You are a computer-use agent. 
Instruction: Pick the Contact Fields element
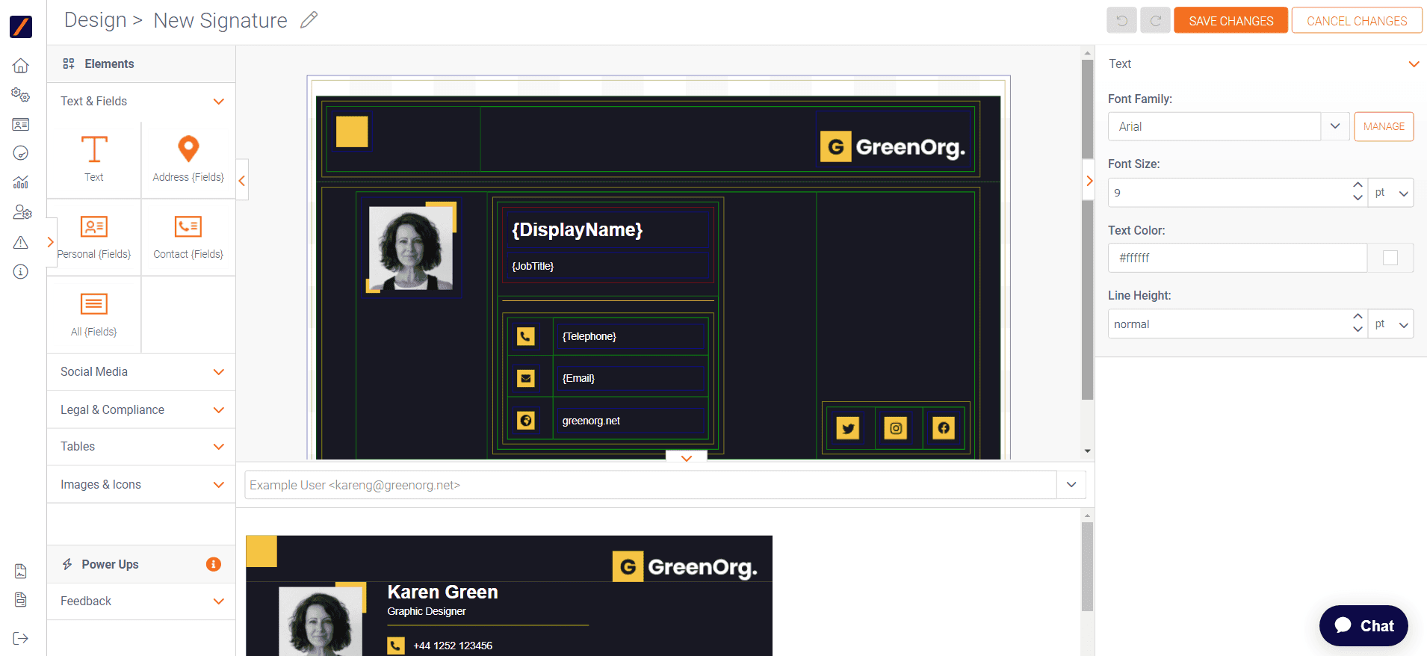[x=188, y=227]
